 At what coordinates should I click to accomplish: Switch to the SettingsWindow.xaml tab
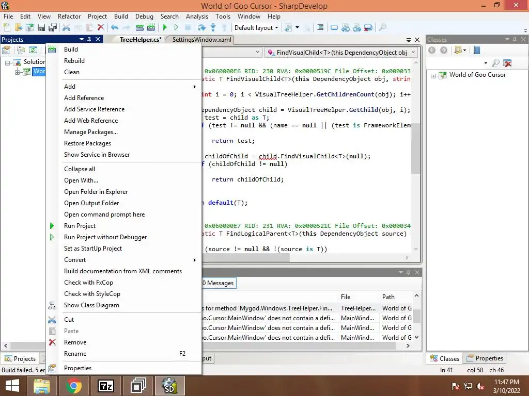(x=202, y=40)
